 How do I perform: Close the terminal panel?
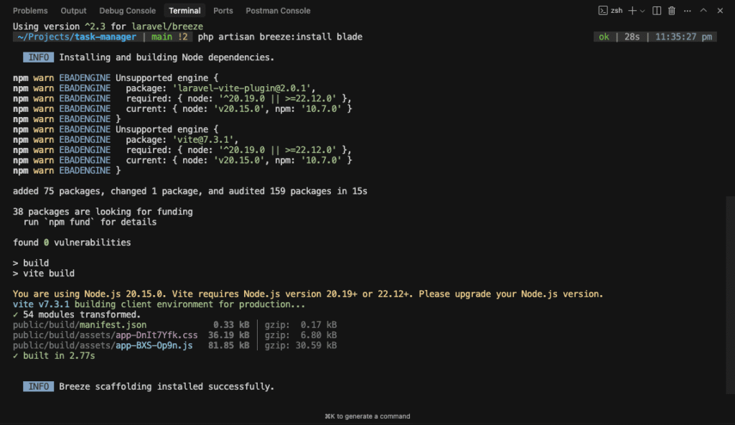(x=720, y=11)
